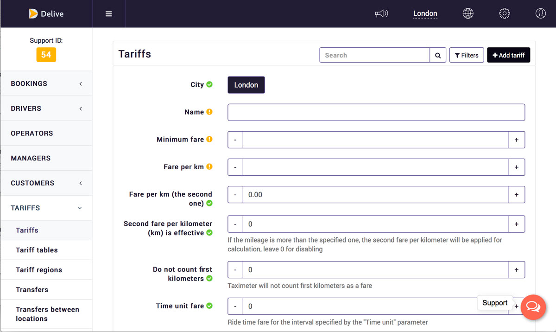Image resolution: width=556 pixels, height=332 pixels.
Task: Expand the Bookings sidebar section
Action: (46, 83)
